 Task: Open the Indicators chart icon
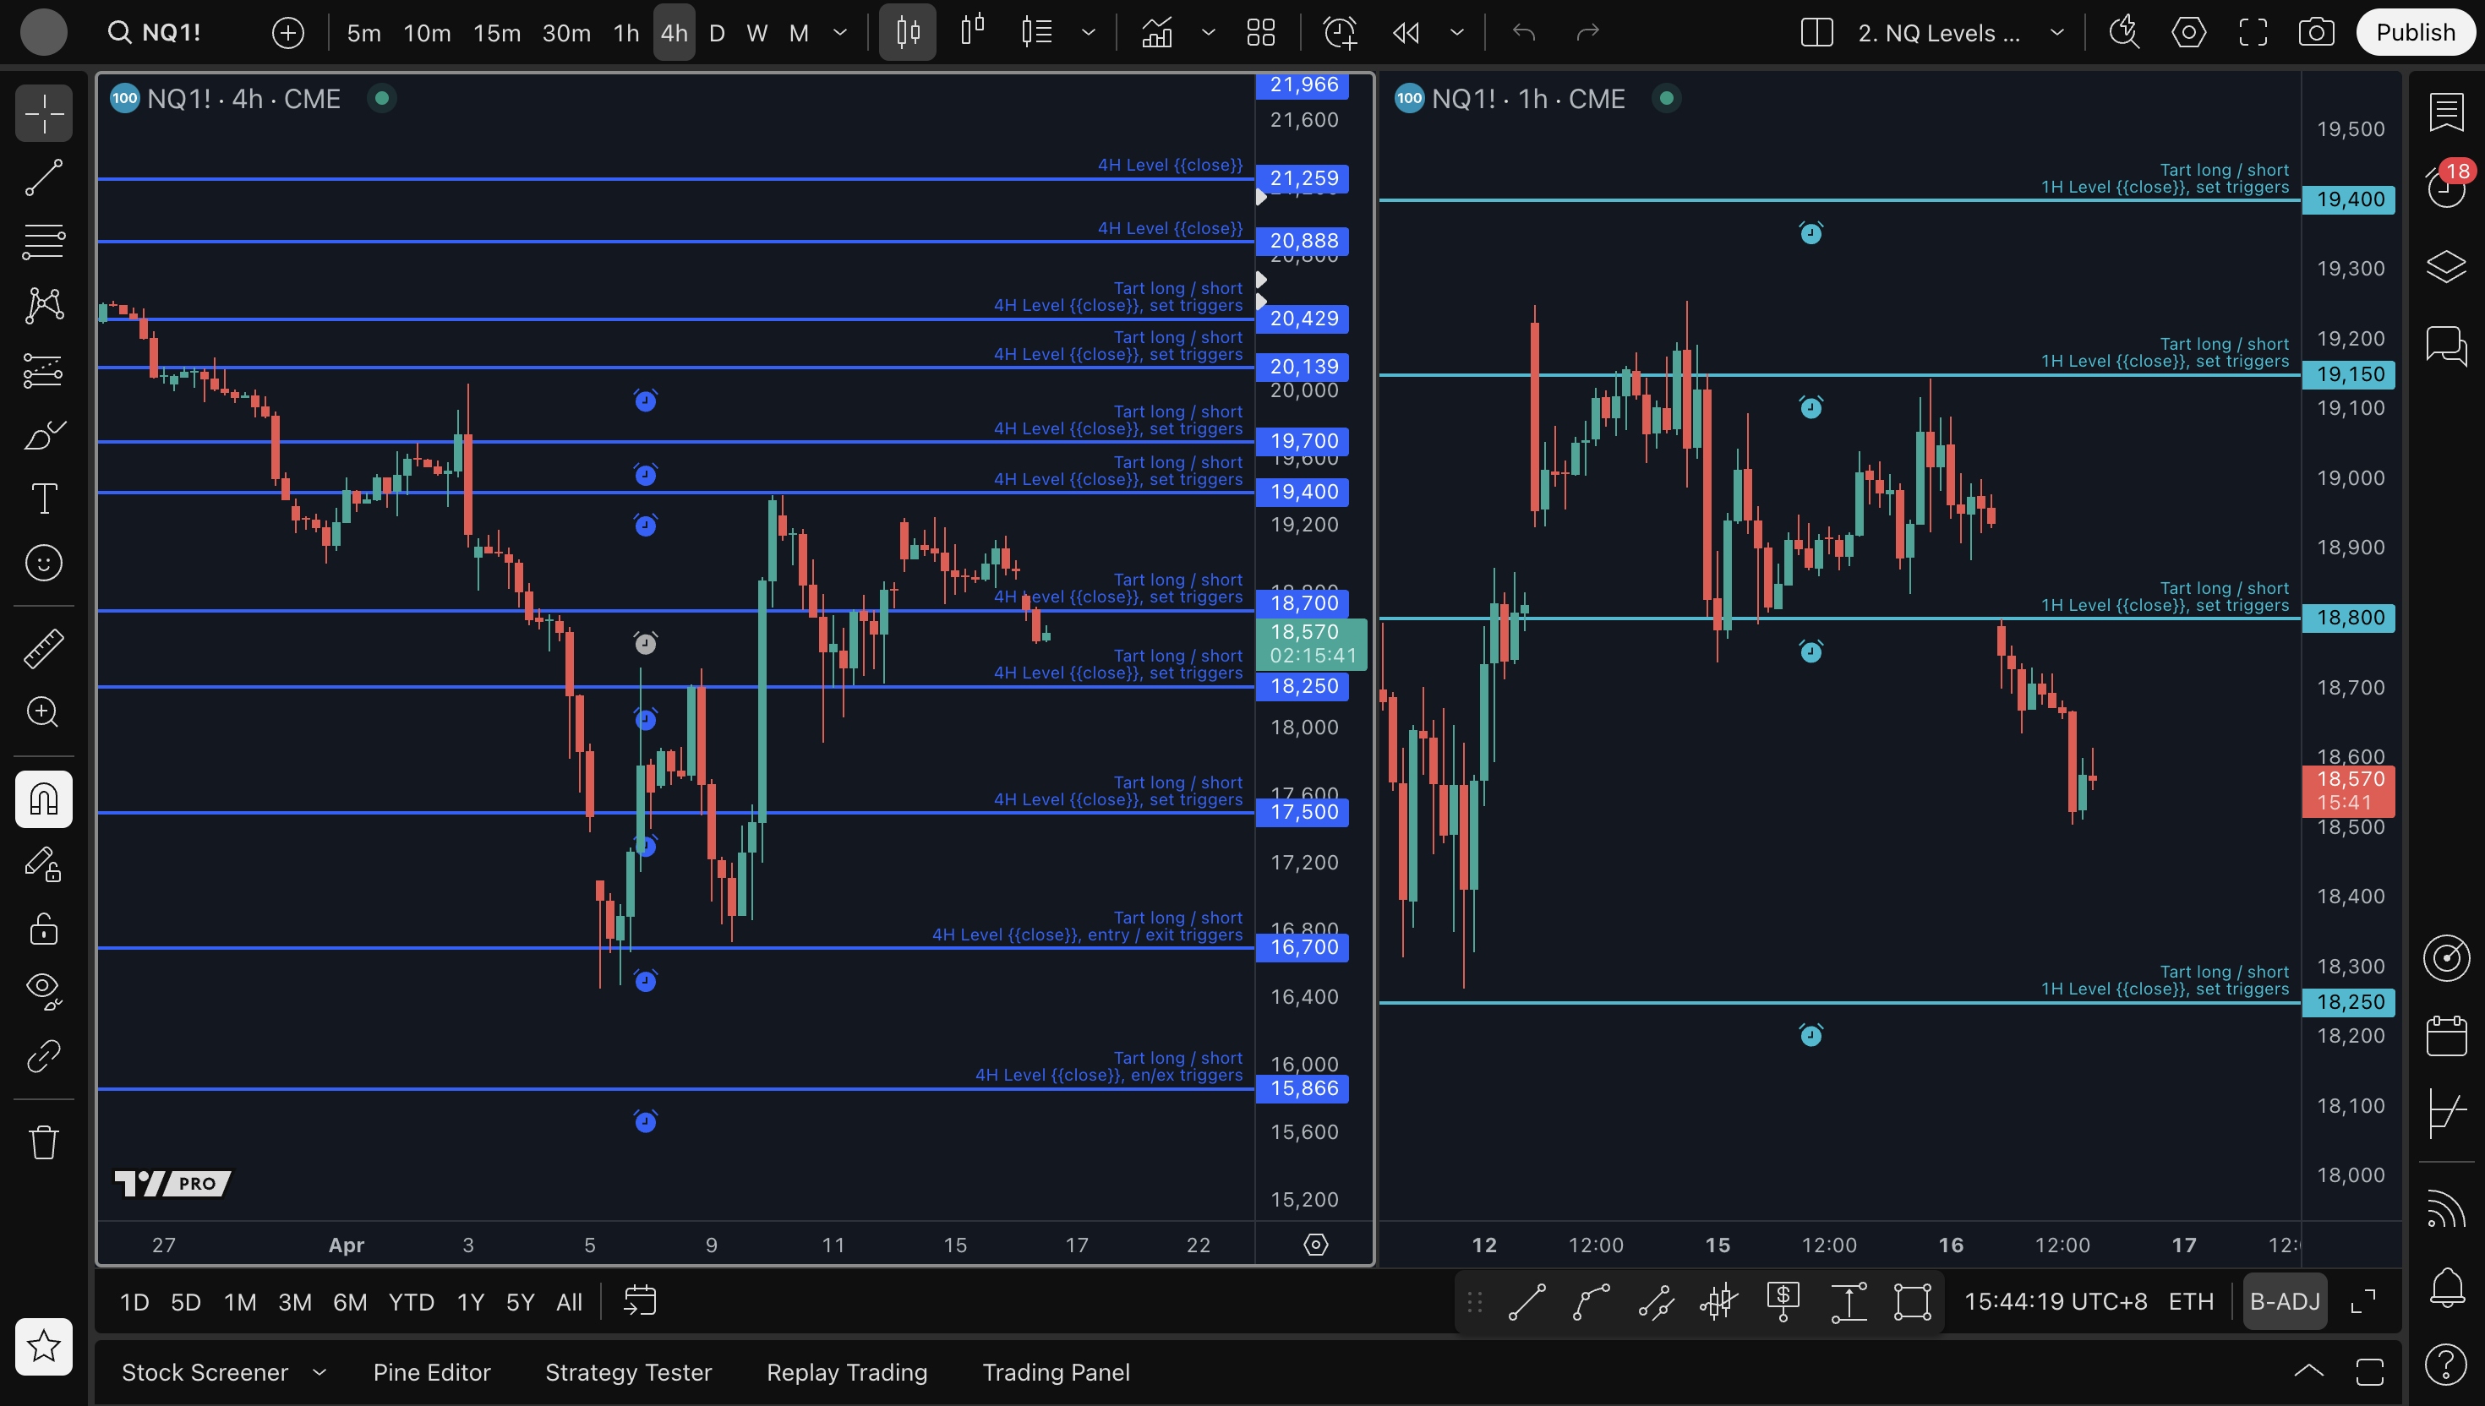pos(1157,33)
